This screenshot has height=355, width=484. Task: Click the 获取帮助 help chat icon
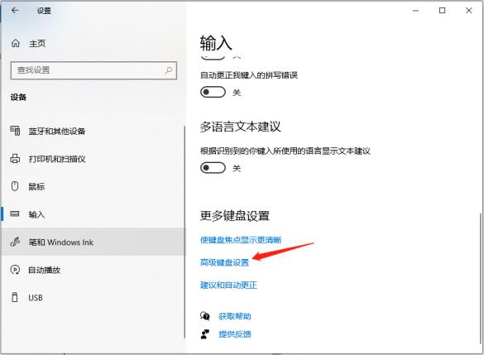click(204, 316)
